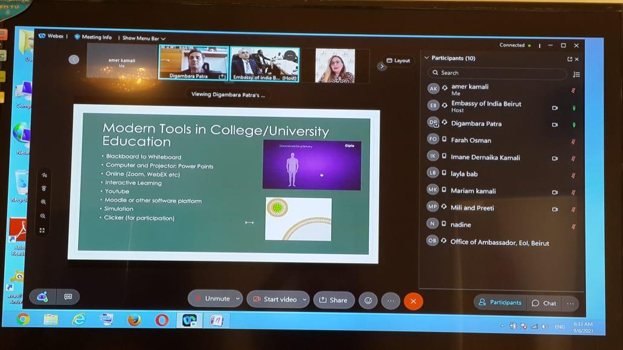This screenshot has width=623, height=350.
Task: Click the participants Search field
Action: point(497,73)
